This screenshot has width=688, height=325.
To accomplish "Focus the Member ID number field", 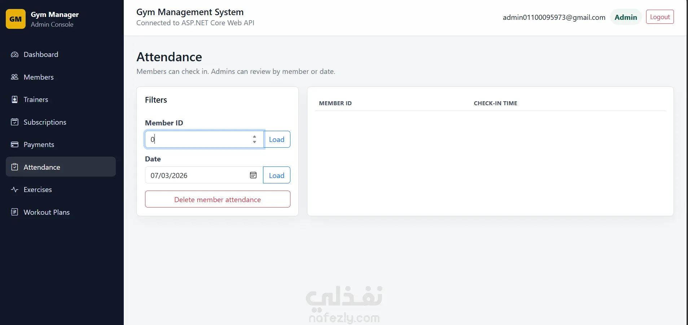I will click(204, 139).
